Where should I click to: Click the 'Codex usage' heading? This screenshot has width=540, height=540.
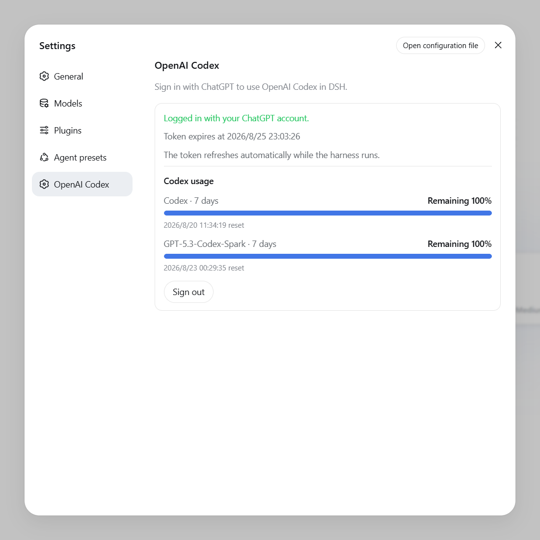tap(189, 181)
